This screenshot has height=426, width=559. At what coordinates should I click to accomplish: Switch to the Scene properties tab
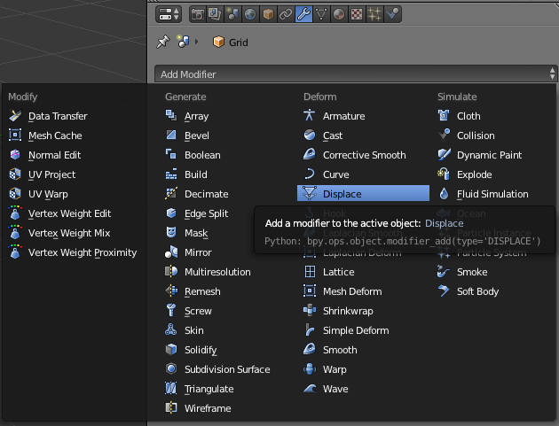[x=232, y=14]
